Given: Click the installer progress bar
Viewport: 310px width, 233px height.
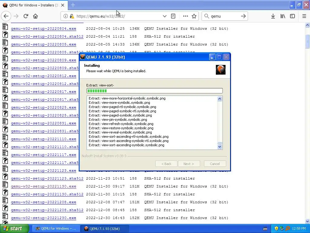Looking at the screenshot, I should pos(155,91).
